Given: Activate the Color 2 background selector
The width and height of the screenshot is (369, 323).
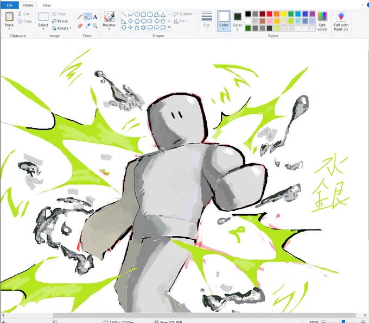Looking at the screenshot, I should [x=238, y=21].
